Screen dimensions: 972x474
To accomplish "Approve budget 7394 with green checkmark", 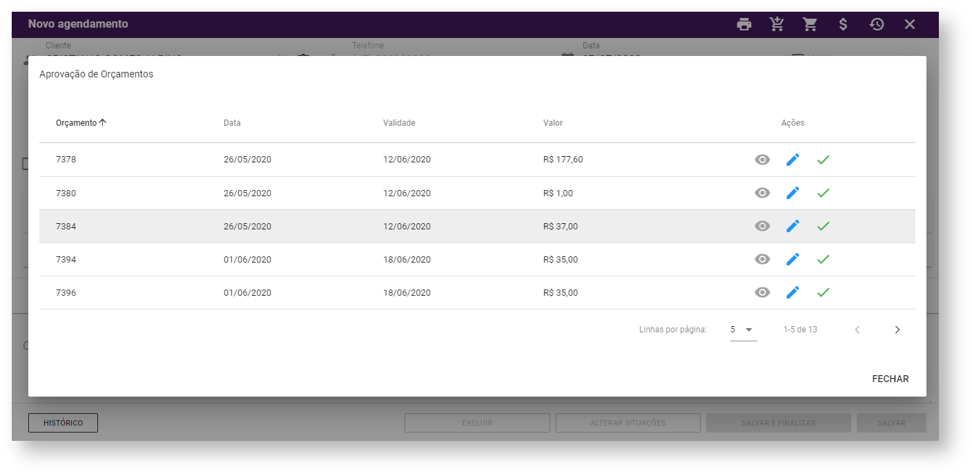I will point(823,259).
